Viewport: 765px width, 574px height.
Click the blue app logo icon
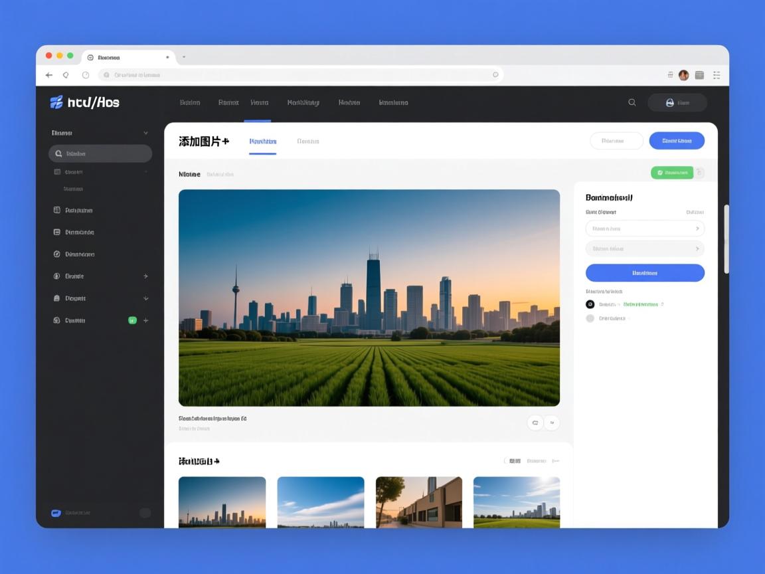tap(56, 102)
